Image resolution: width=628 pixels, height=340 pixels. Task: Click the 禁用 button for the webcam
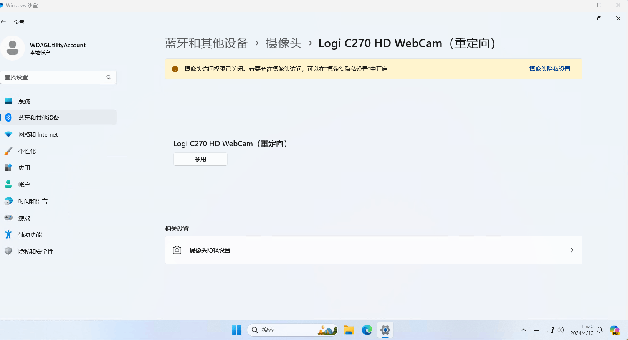click(x=200, y=159)
